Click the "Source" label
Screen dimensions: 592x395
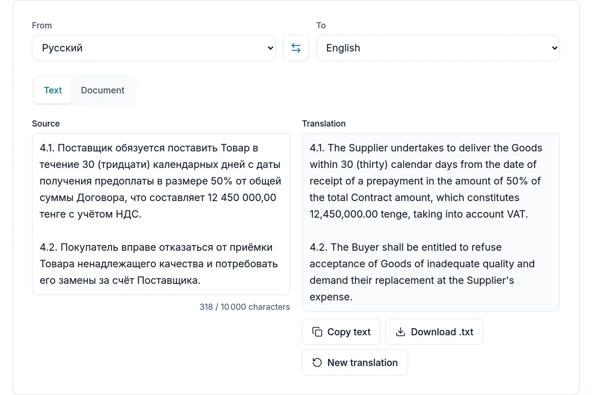pos(46,123)
